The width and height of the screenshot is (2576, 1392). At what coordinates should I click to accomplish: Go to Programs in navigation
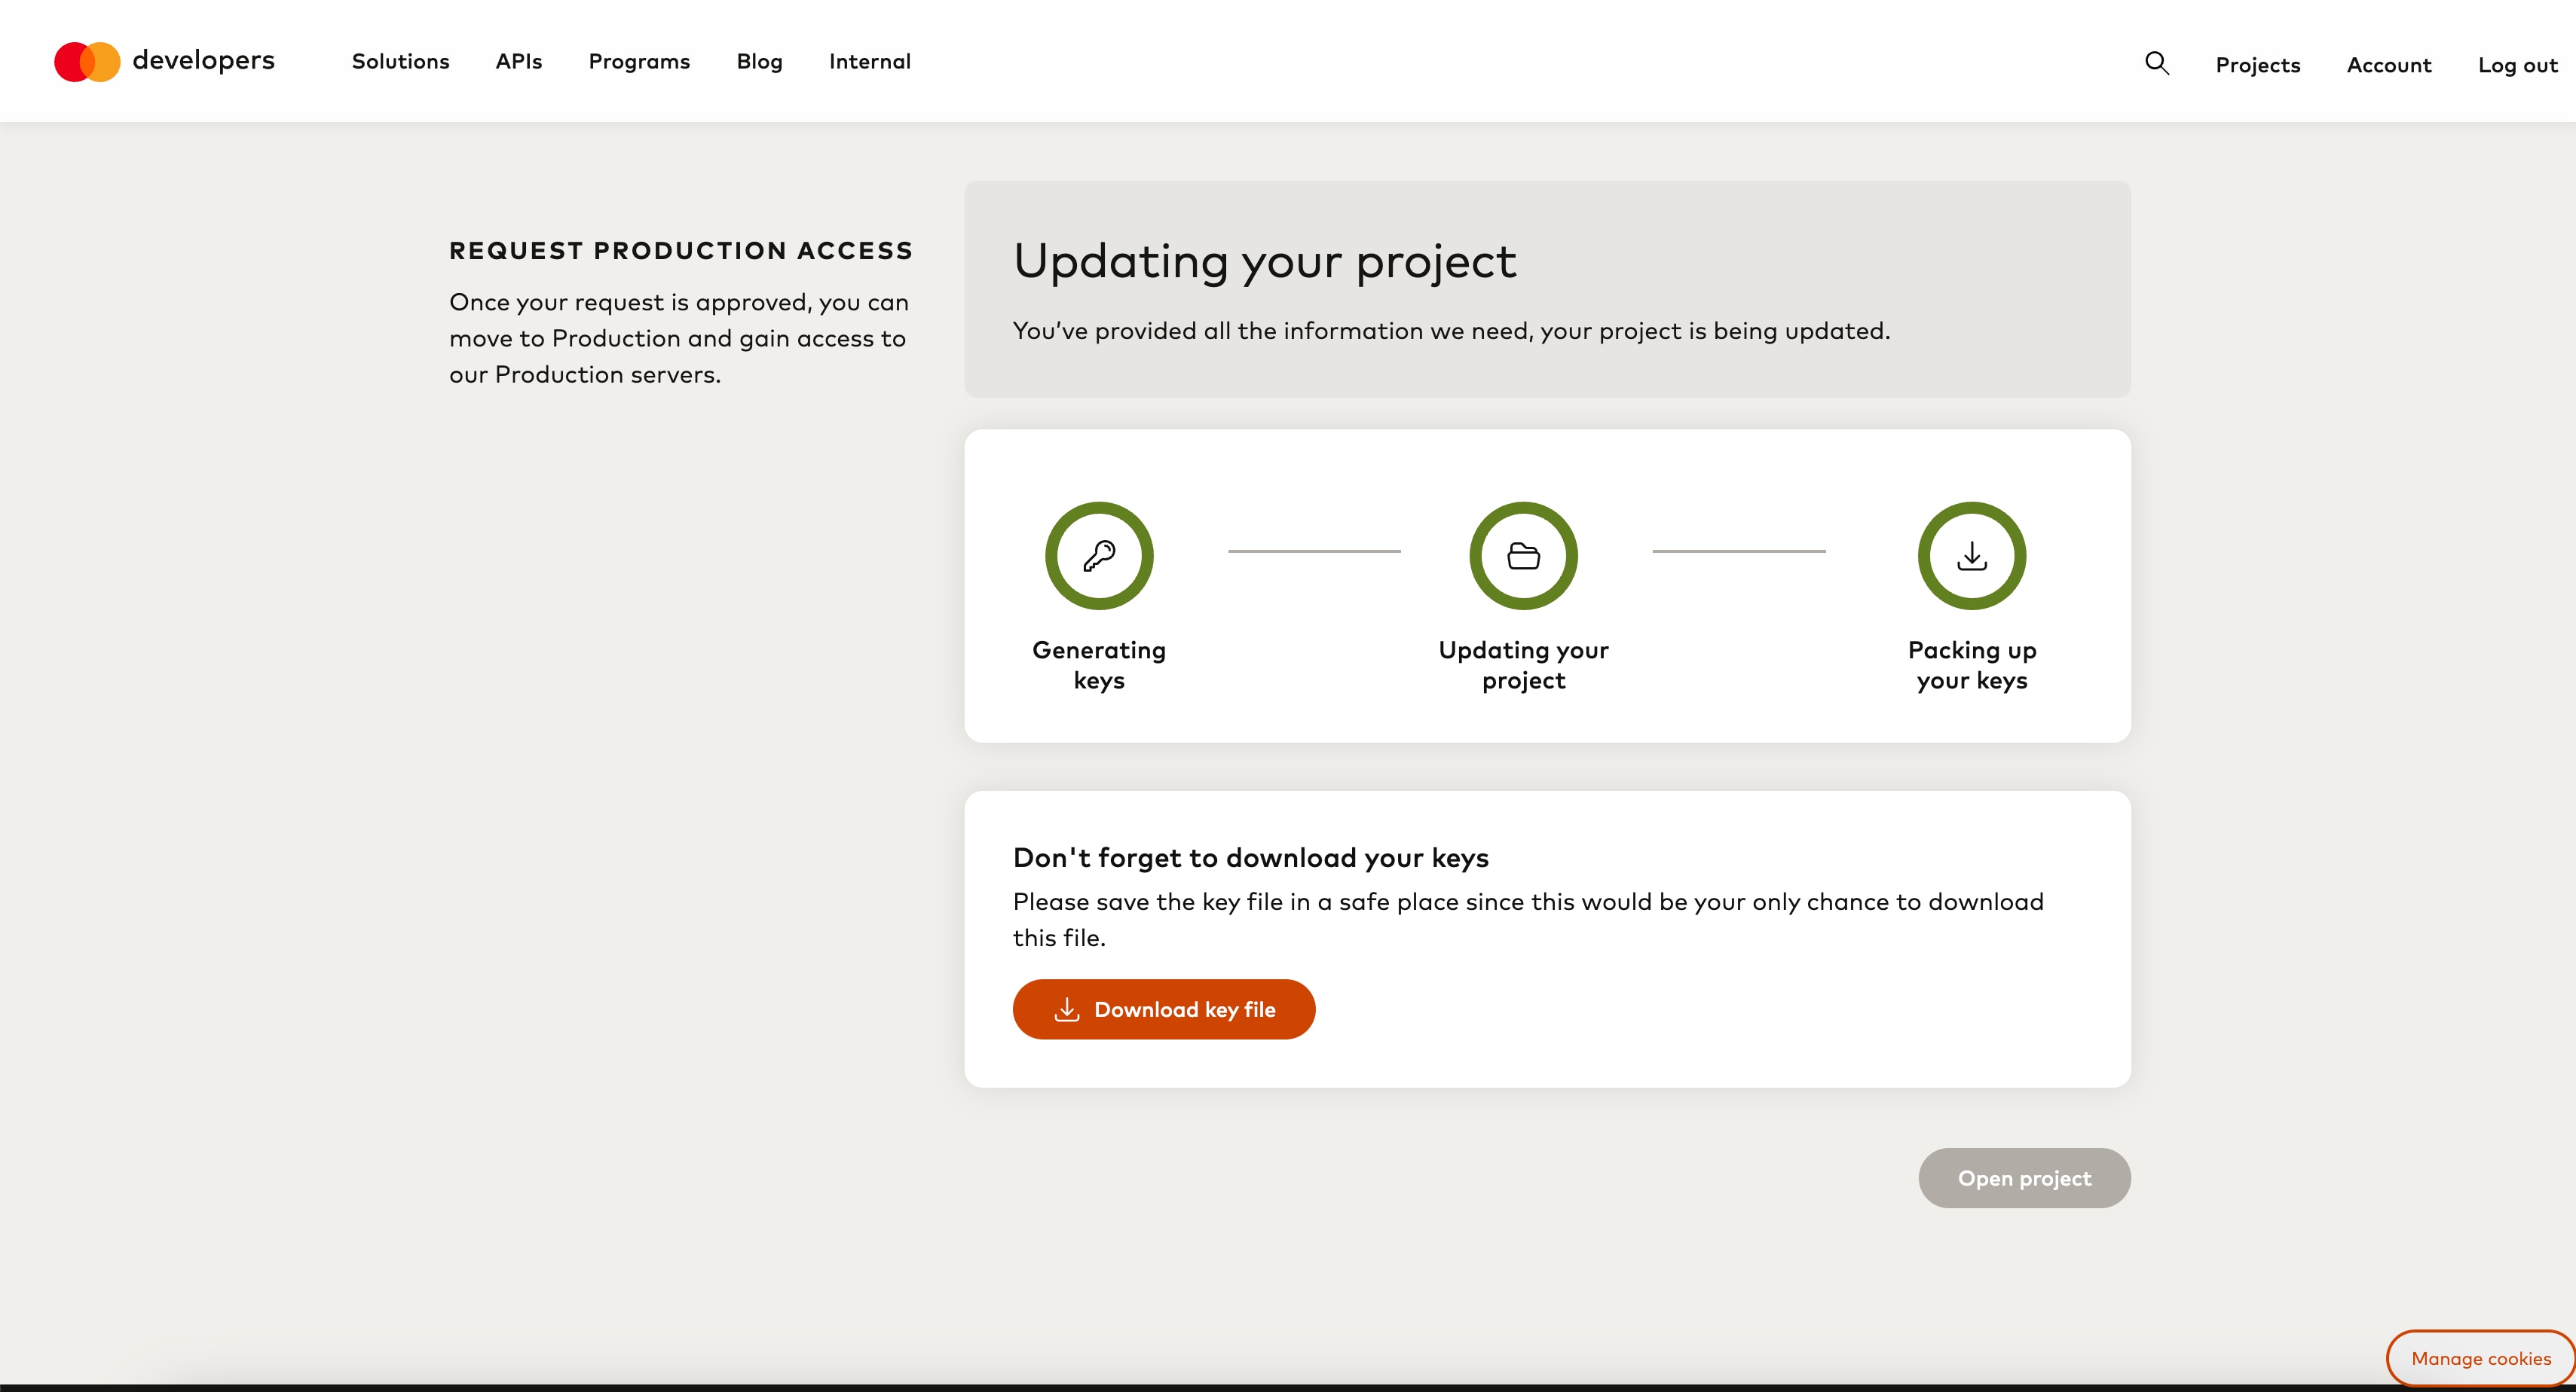coord(639,62)
